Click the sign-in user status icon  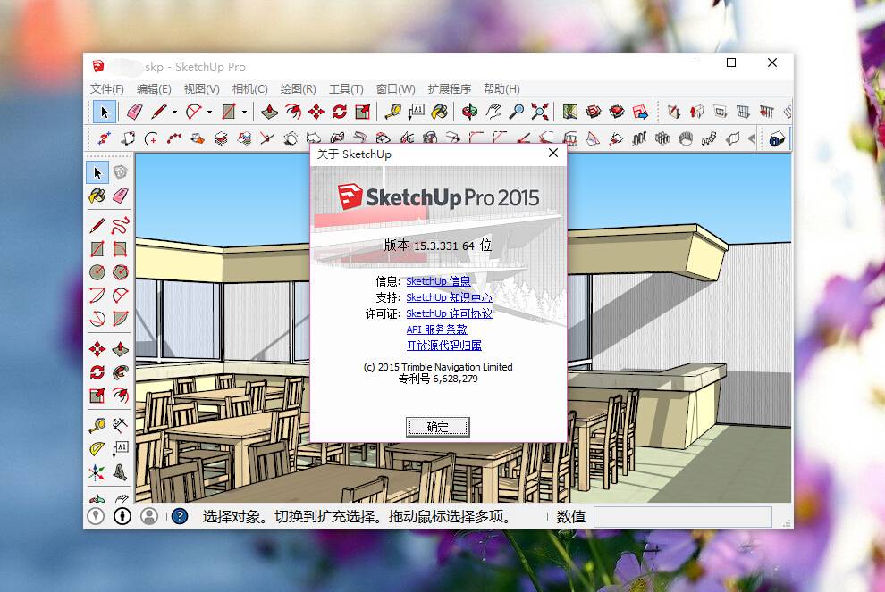click(x=149, y=516)
